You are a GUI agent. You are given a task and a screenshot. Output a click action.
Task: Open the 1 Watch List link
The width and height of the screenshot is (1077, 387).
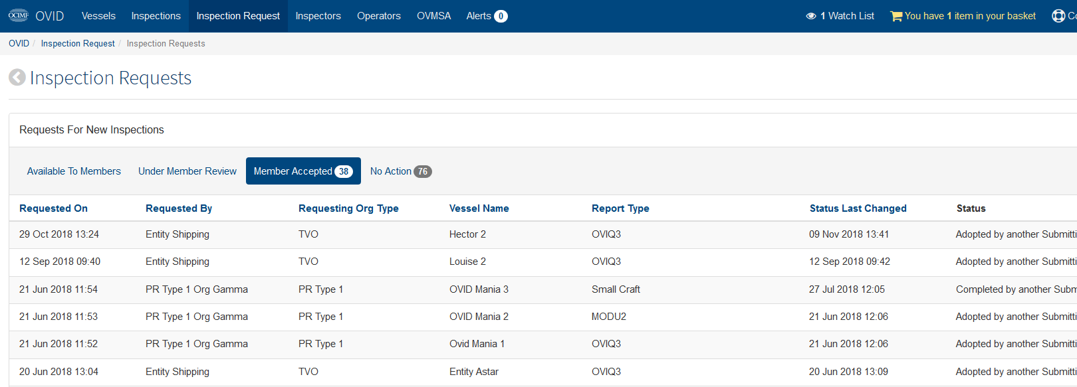click(840, 16)
